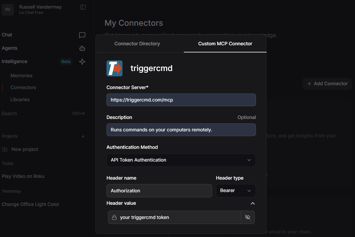The height and width of the screenshot is (237, 355).
Task: Switch to the Connector Directory tab
Action: pos(137,43)
